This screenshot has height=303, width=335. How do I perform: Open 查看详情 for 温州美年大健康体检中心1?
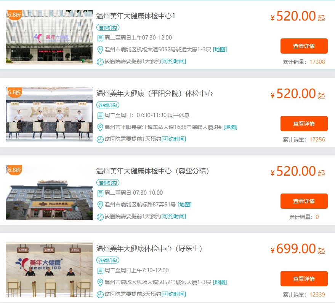pyautogui.click(x=304, y=46)
